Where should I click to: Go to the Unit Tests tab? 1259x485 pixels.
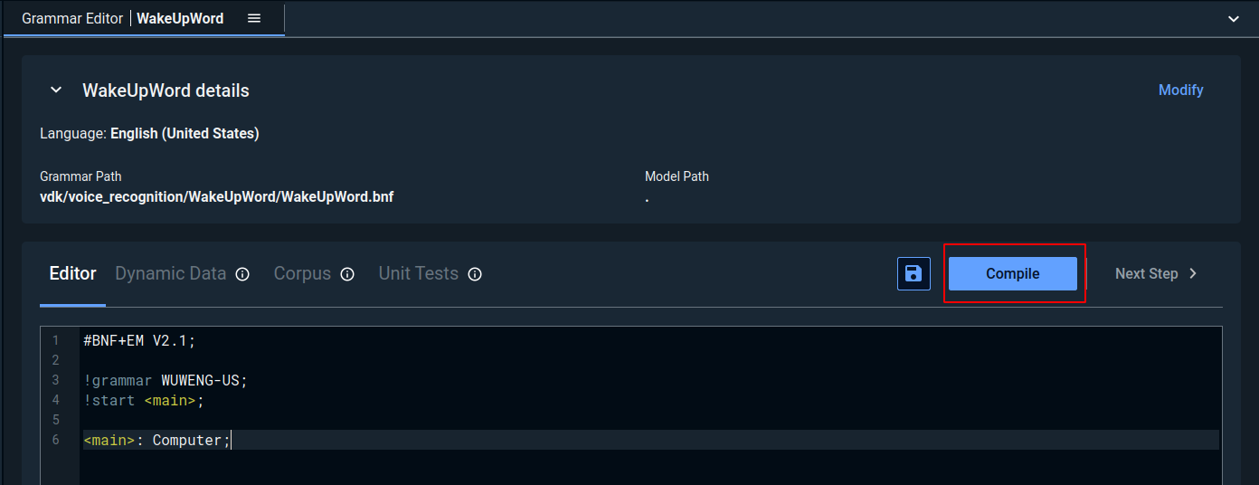point(418,273)
